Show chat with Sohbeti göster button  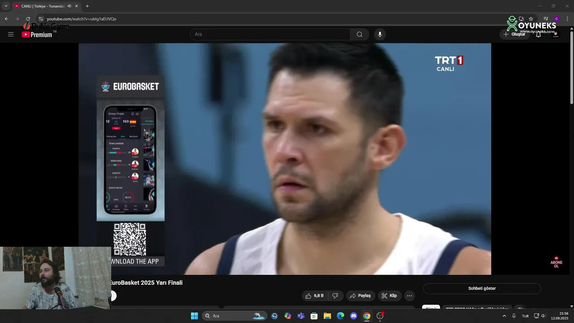pyautogui.click(x=482, y=288)
